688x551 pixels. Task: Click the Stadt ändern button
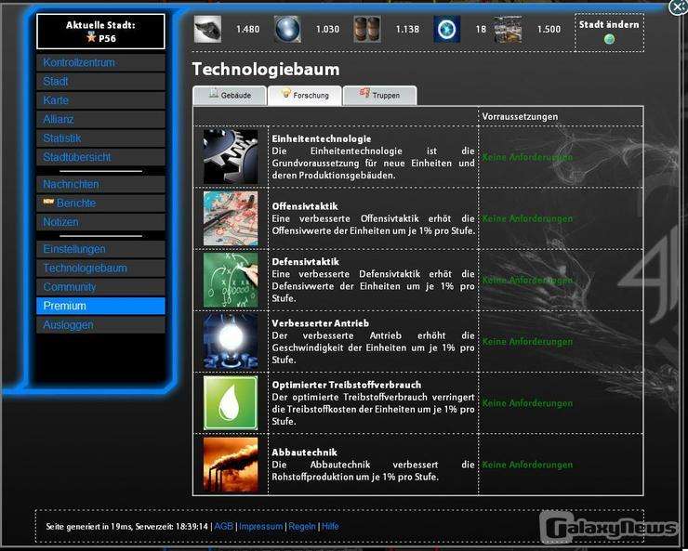610,33
